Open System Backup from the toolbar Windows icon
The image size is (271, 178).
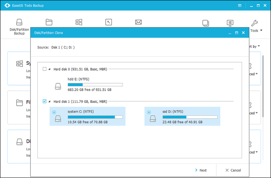(79, 22)
